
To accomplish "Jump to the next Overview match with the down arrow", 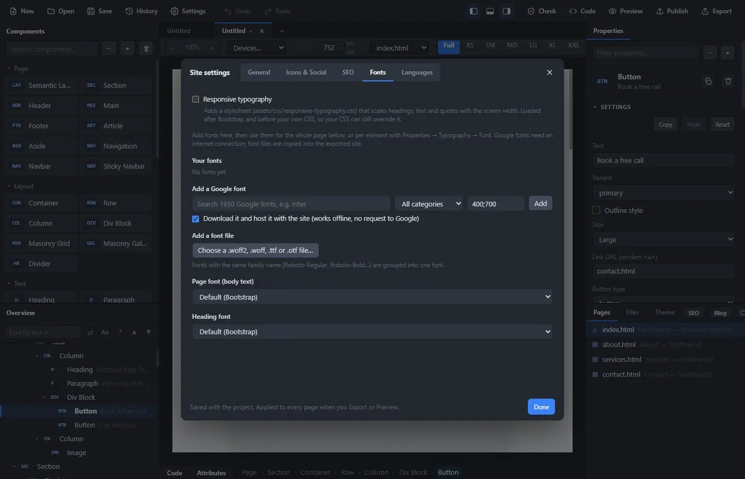I will (x=148, y=332).
